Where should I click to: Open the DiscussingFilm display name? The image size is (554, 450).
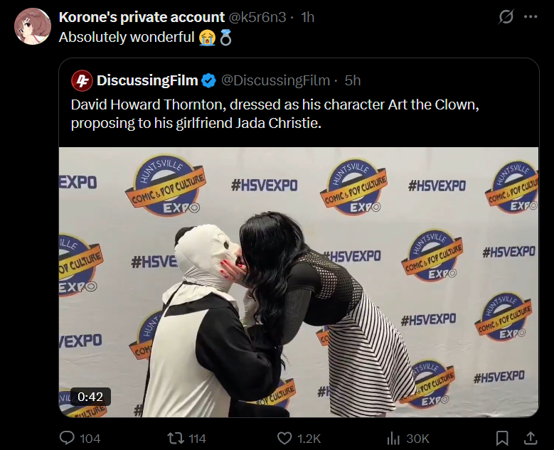(x=147, y=80)
